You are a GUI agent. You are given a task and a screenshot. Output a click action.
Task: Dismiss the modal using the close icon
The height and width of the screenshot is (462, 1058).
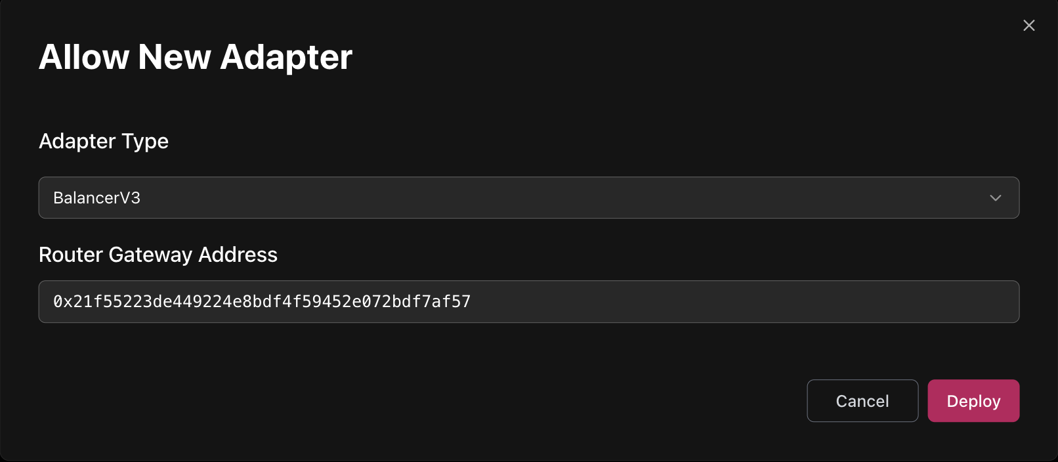click(x=1028, y=26)
